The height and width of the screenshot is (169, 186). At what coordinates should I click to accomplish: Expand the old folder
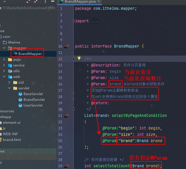(9, 82)
